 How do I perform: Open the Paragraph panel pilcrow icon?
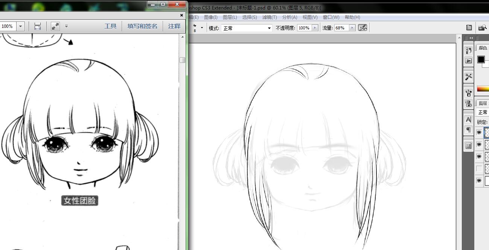click(x=469, y=130)
